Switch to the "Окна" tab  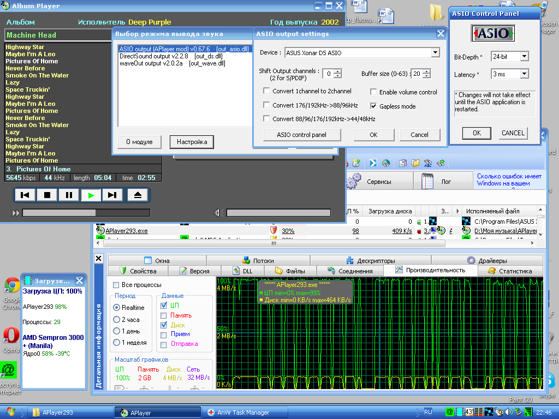pyautogui.click(x=157, y=260)
